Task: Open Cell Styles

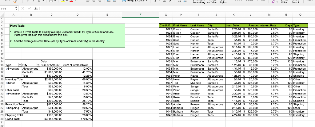Action: (x=223, y=2)
